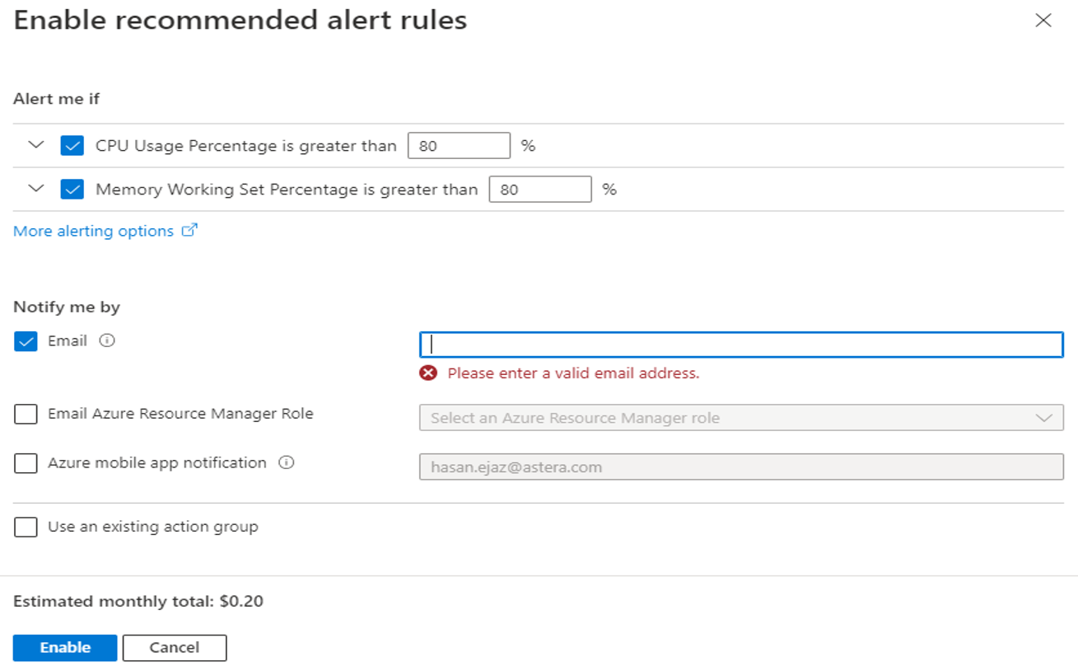The image size is (1078, 666).
Task: Click external link icon after More alerting options
Action: click(189, 231)
